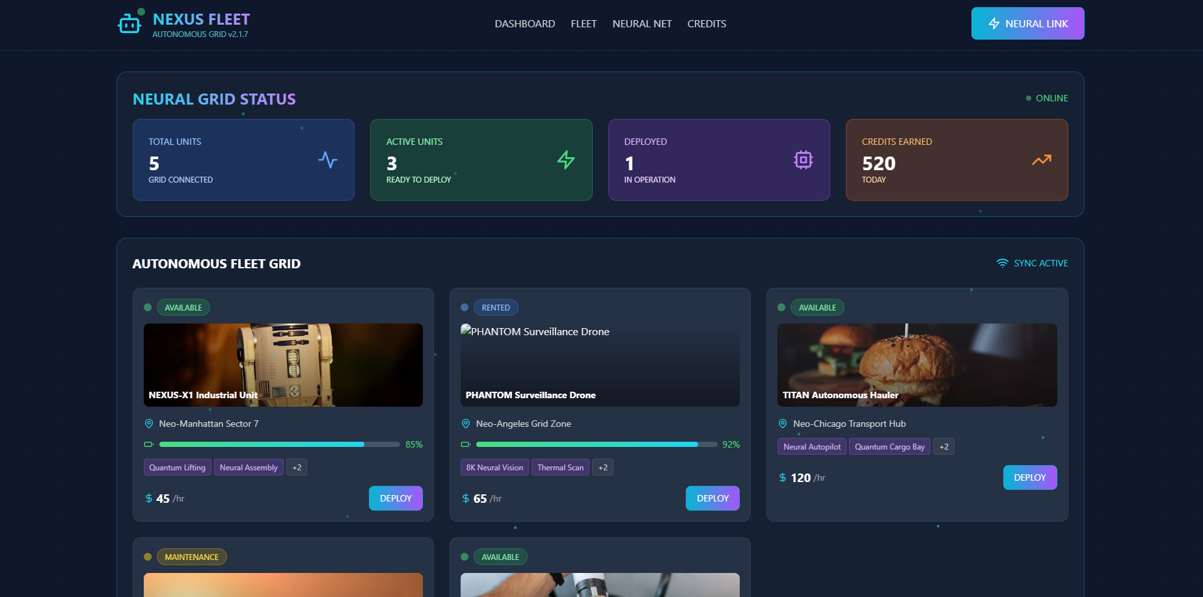Click yellow status dot beside MAINTENANCE badge

(148, 557)
